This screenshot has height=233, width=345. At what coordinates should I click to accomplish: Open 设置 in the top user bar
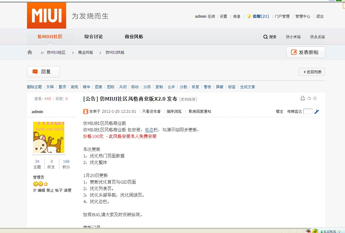tap(223, 16)
